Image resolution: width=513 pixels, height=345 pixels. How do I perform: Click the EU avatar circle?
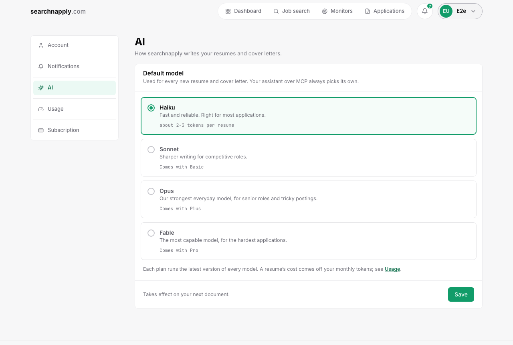click(446, 11)
